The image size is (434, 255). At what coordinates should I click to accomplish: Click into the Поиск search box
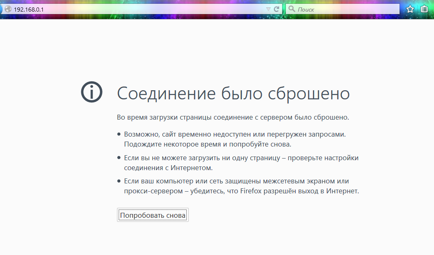[344, 9]
